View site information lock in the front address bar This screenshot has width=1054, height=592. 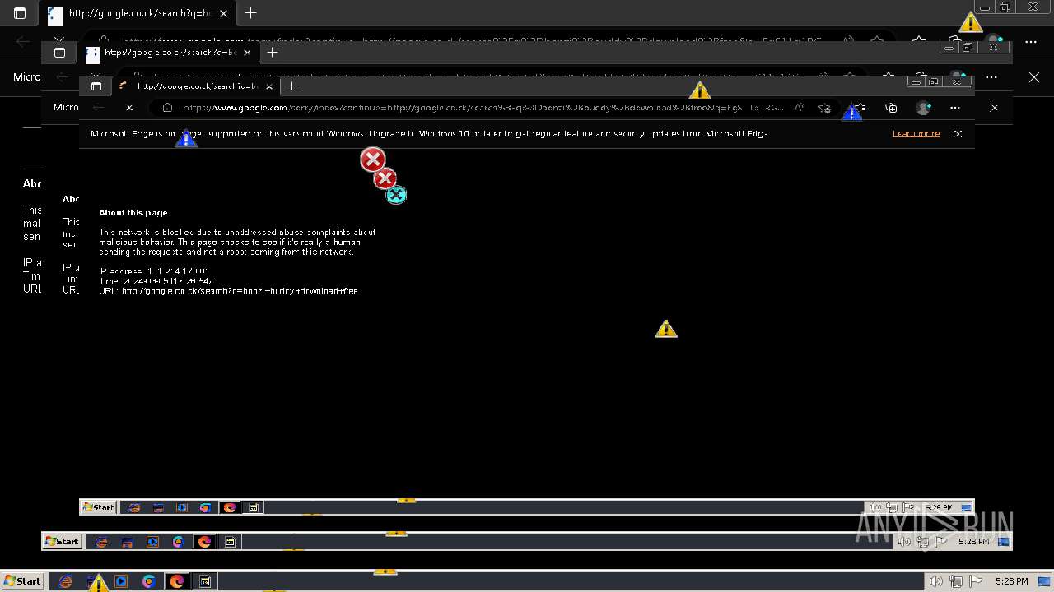coord(167,108)
